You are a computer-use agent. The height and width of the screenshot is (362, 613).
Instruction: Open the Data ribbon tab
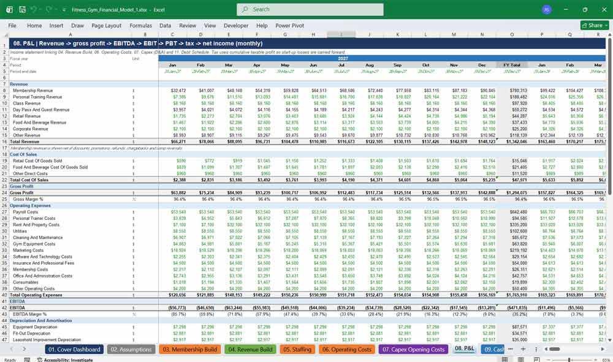pos(165,25)
